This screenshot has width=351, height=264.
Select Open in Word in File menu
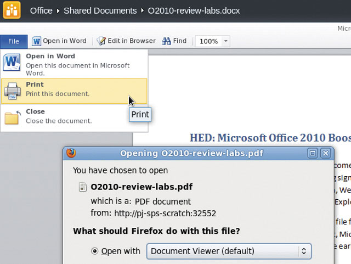coord(75,64)
